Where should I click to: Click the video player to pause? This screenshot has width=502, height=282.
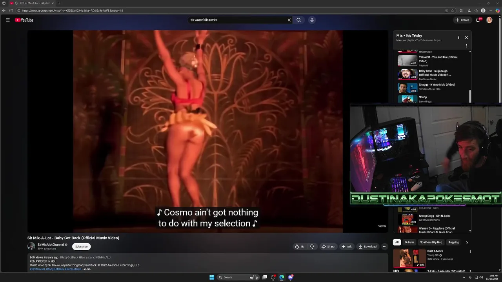(x=207, y=131)
